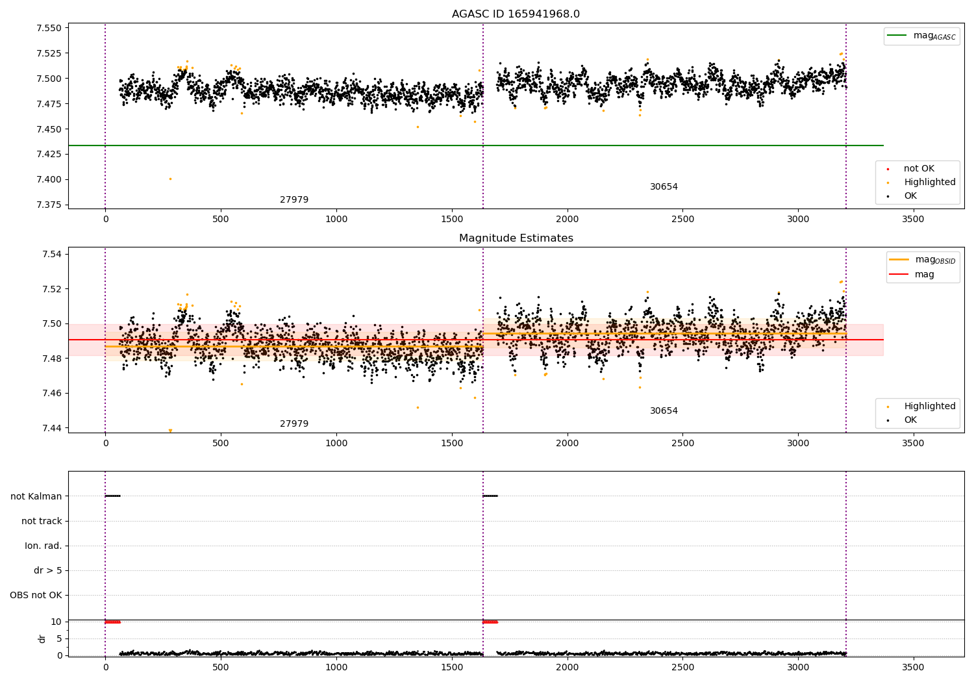Click the 'Ion. rad.' axis label
This screenshot has width=974, height=682.
pyautogui.click(x=44, y=546)
